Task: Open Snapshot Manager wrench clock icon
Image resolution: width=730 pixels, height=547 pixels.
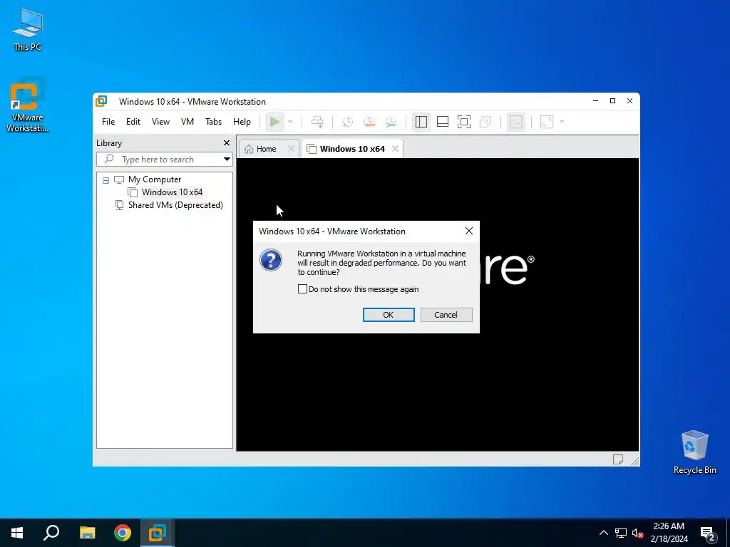Action: pos(391,122)
